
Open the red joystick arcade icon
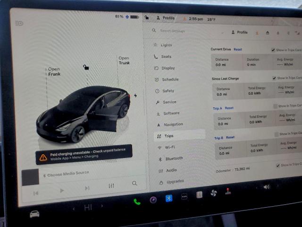pos(228,191)
